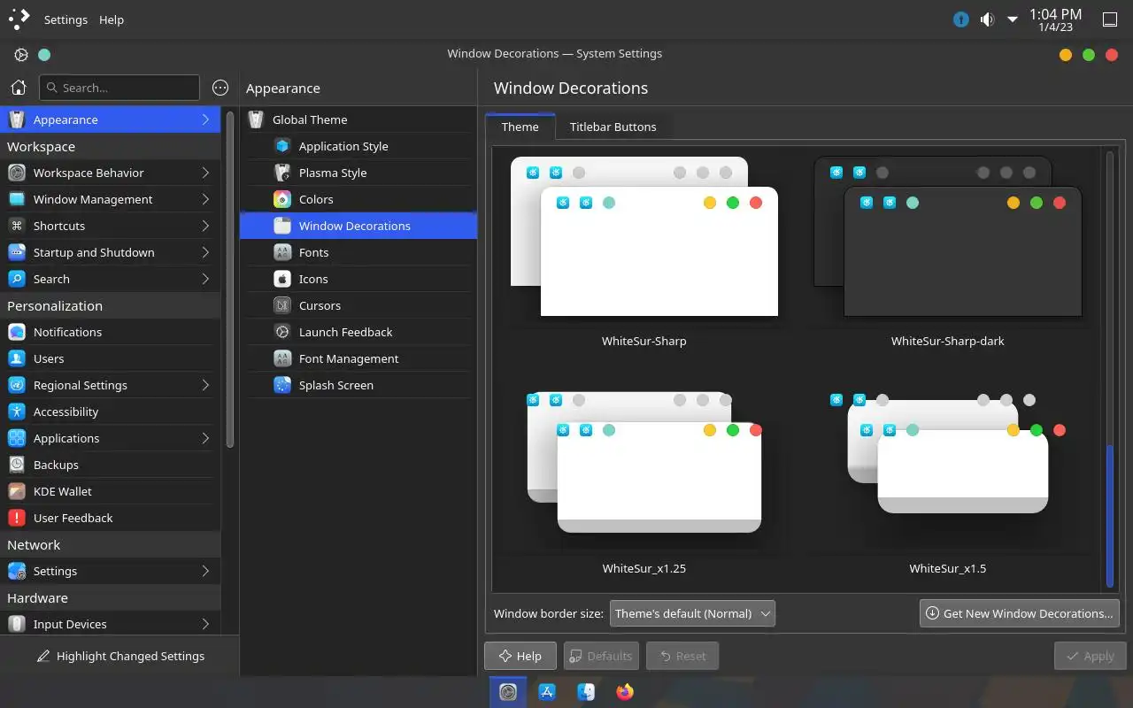
Task: Click the Applications icon
Action: (17, 438)
